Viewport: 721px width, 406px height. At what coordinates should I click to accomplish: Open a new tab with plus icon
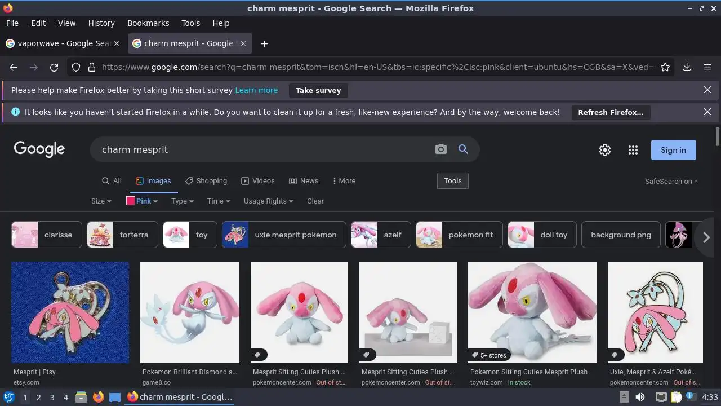point(264,43)
